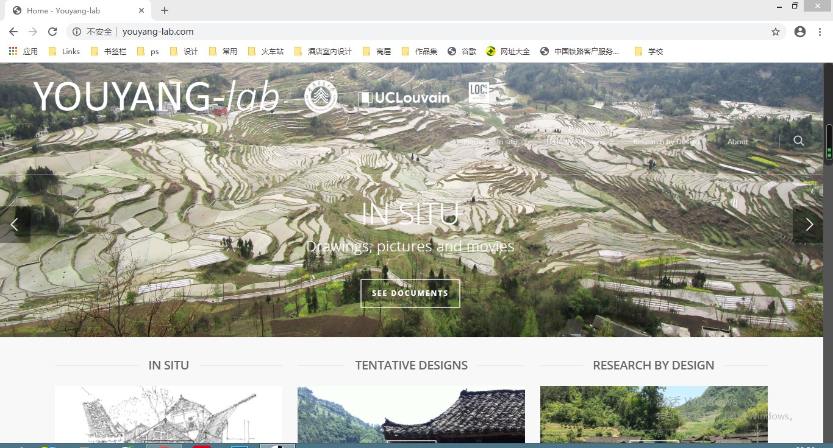Click the 'Drawings, pictures and movies' subtitle

[x=410, y=247]
